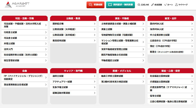Select 賃貸不動産経営管理士試験
The width and height of the screenshot is (196, 108).
tap(122, 49)
